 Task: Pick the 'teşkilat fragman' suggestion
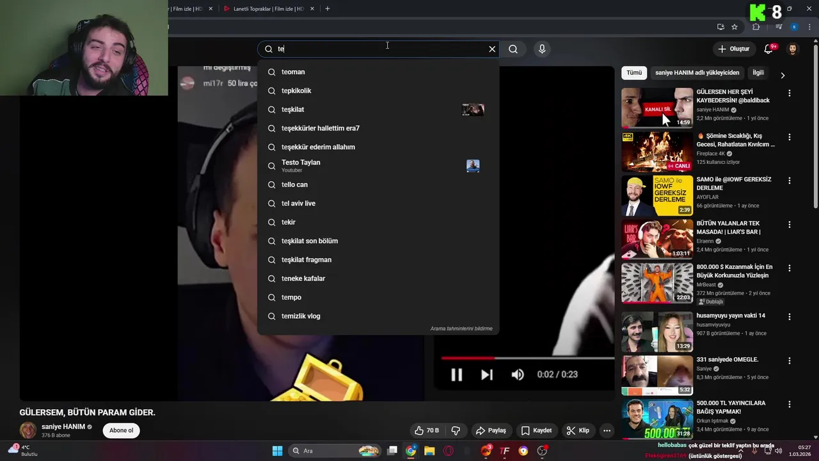pos(378,259)
